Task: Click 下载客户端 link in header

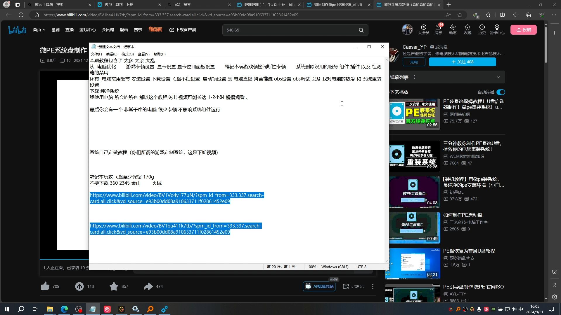Action: tap(183, 30)
